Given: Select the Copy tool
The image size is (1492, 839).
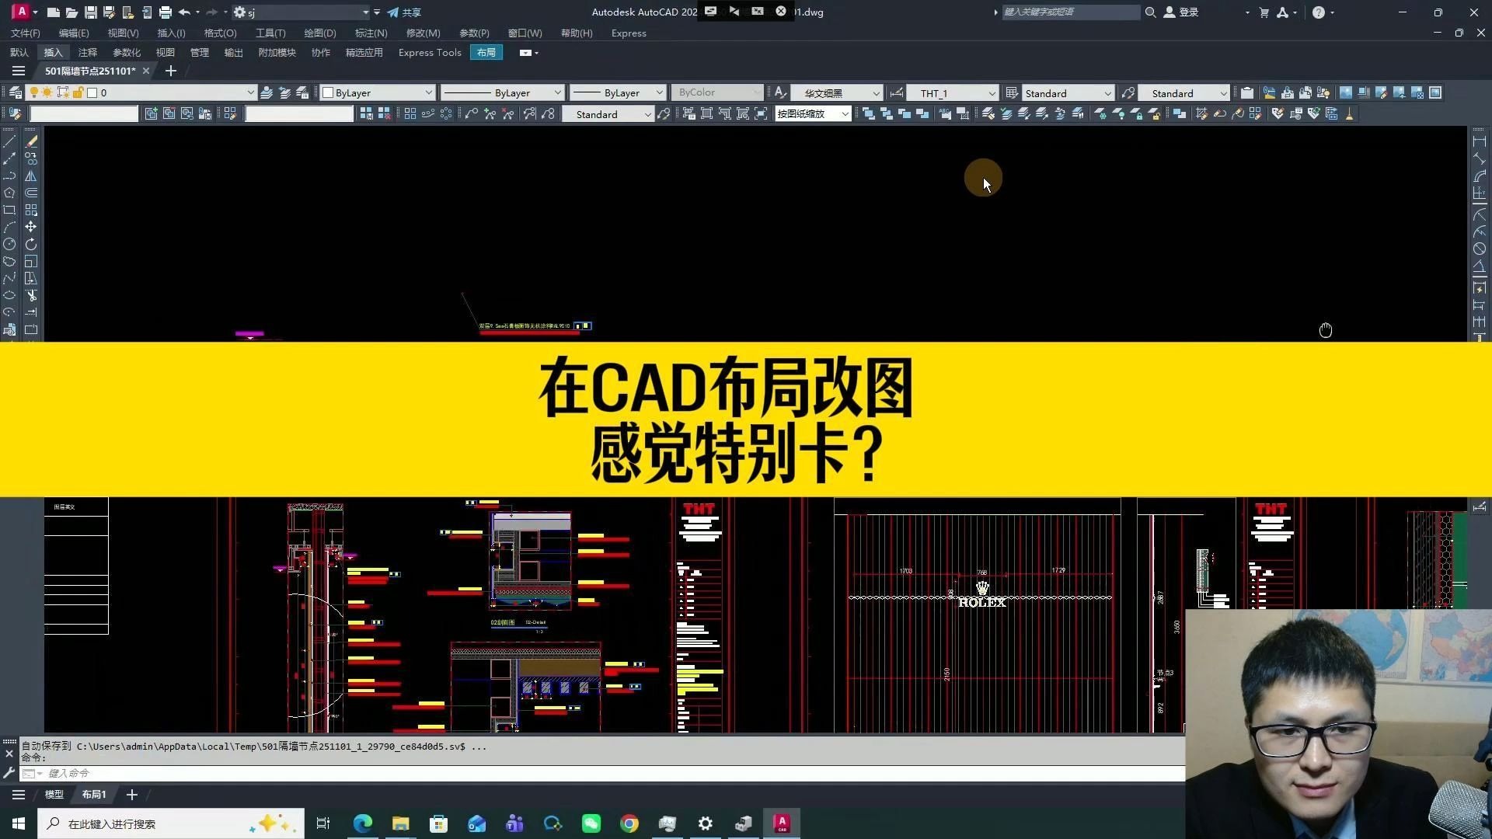Looking at the screenshot, I should coord(31,158).
